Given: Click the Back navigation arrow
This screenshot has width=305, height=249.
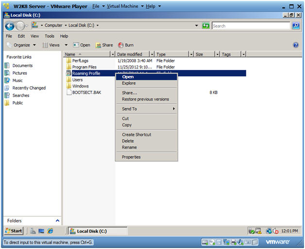Looking at the screenshot, I should (x=9, y=26).
